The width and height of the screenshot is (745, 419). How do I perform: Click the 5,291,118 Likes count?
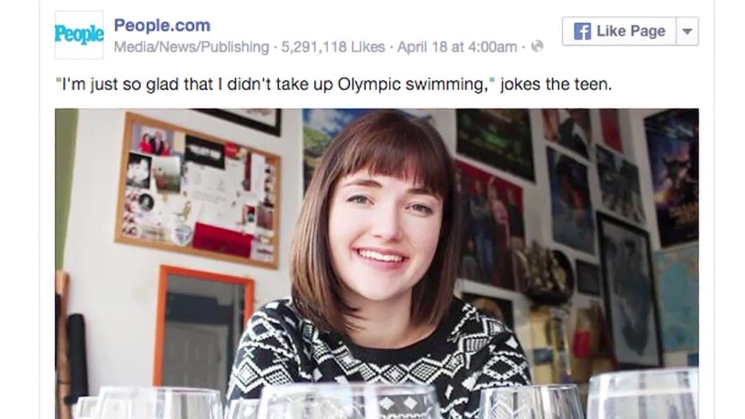click(333, 47)
